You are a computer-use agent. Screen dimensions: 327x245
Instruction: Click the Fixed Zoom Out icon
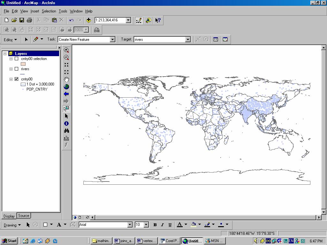[x=66, y=72]
